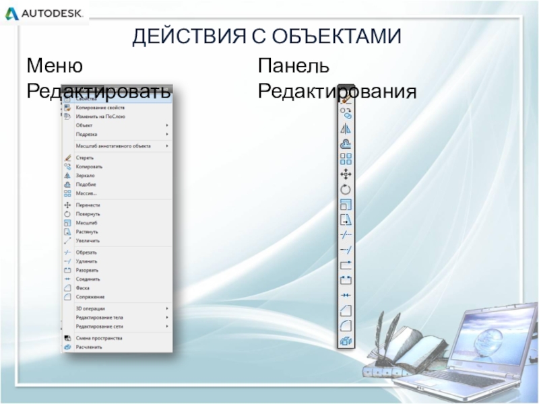This screenshot has width=539, height=404.
Task: Open Массив... from the edit menu
Action: click(x=117, y=193)
